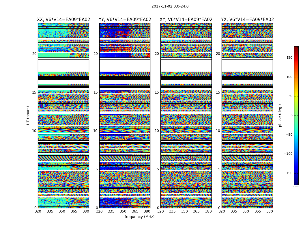Click the 365 MHz tick under XY panel
Image resolution: width=303 pixels, height=231 pixels.
(x=196, y=211)
